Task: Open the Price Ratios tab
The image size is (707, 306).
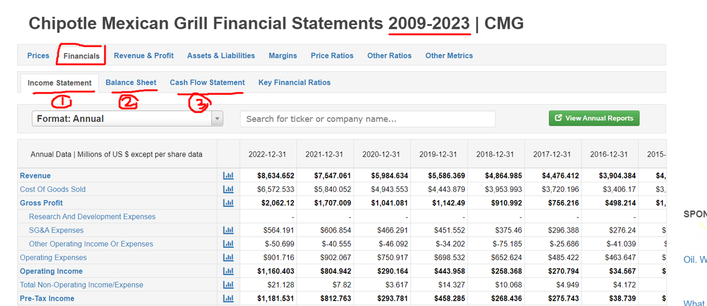Action: coord(332,55)
